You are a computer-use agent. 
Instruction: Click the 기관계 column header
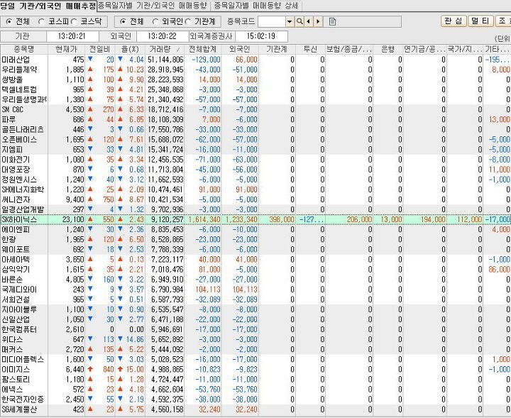277,49
